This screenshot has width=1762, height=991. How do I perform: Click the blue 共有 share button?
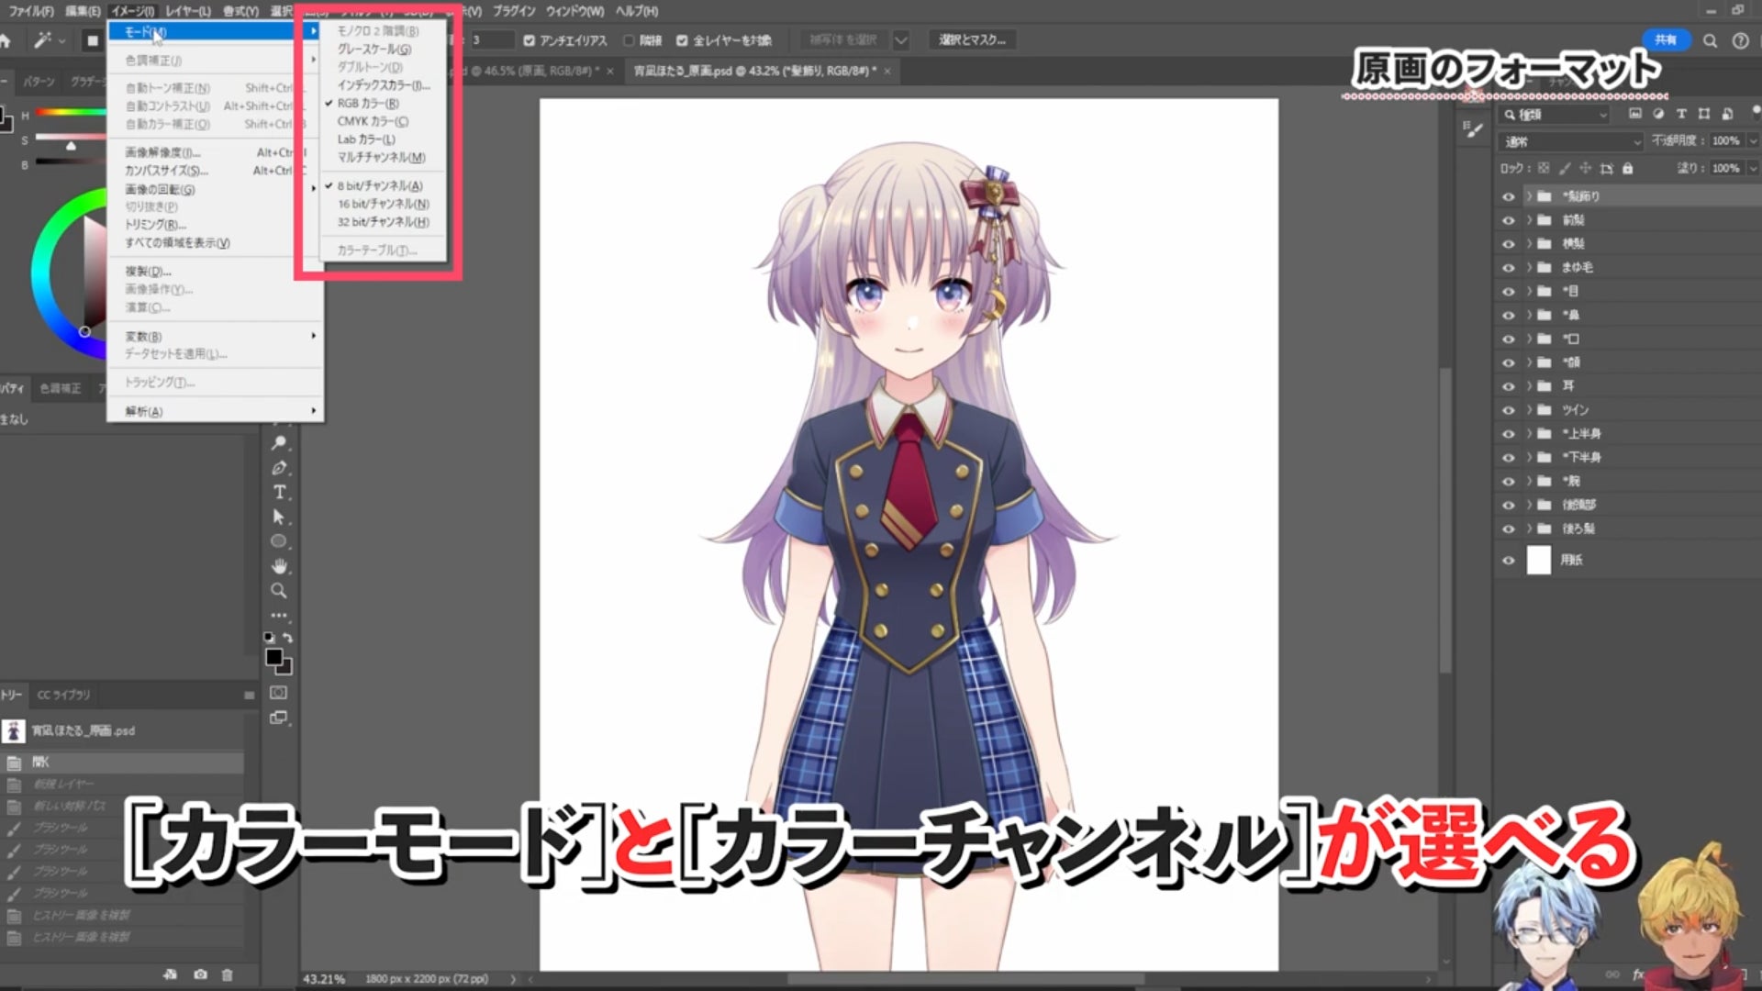(x=1666, y=39)
